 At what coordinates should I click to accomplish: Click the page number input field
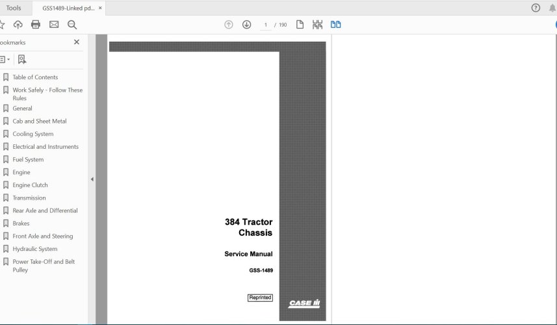[265, 25]
